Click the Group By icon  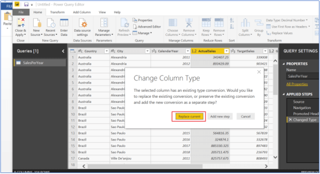(x=259, y=23)
